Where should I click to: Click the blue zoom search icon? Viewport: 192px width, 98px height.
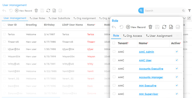tap(141, 11)
